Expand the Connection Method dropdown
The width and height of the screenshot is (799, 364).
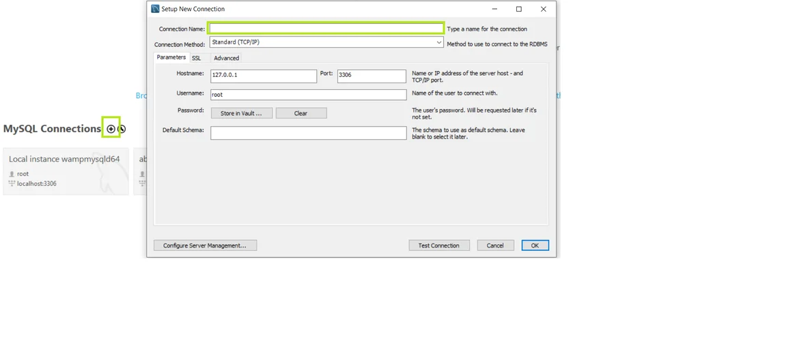tap(439, 42)
